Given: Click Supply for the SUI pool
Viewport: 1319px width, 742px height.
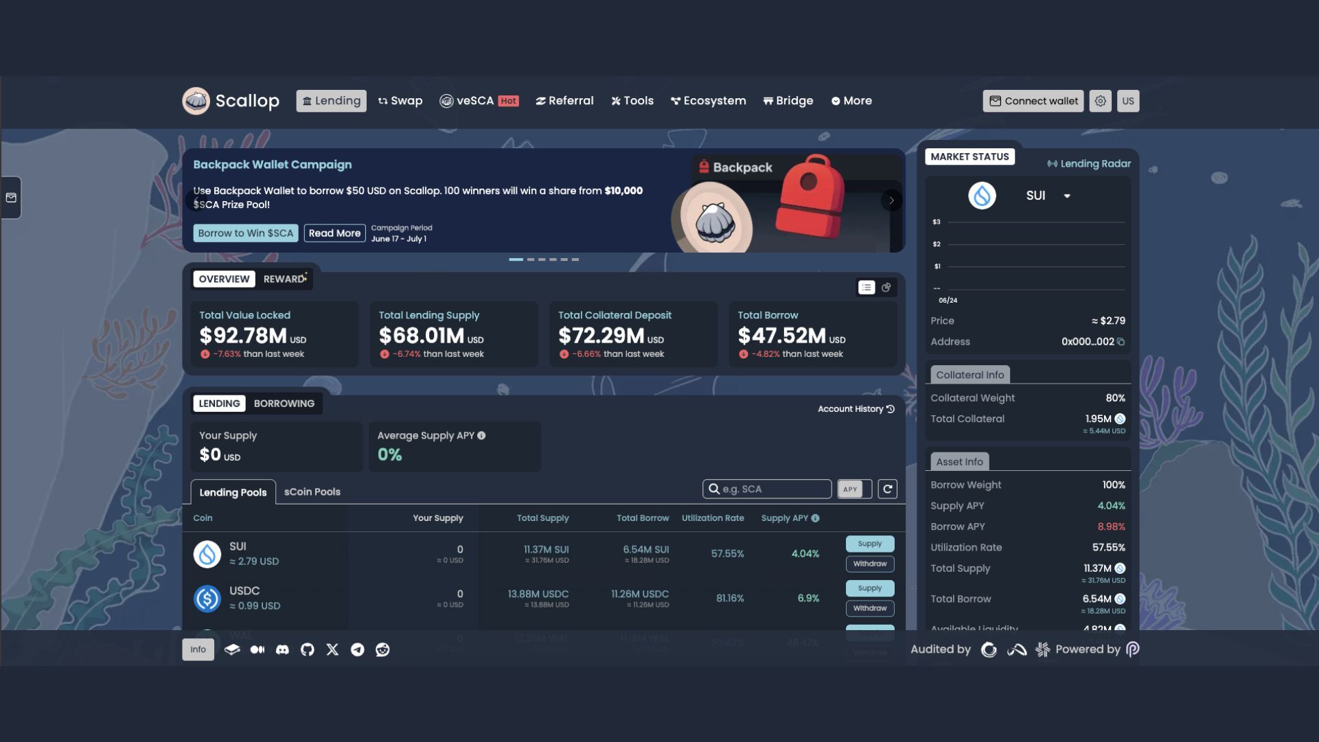Looking at the screenshot, I should pyautogui.click(x=870, y=544).
